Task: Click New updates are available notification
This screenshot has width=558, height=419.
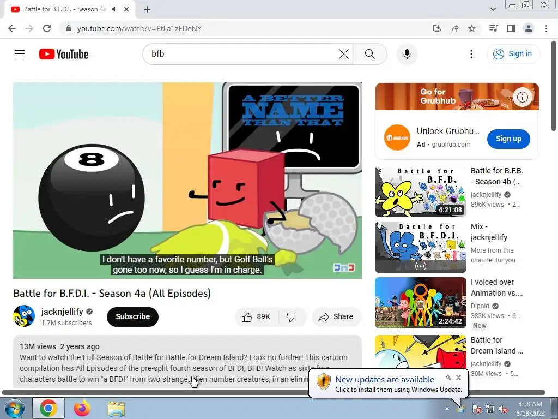Action: tap(385, 380)
